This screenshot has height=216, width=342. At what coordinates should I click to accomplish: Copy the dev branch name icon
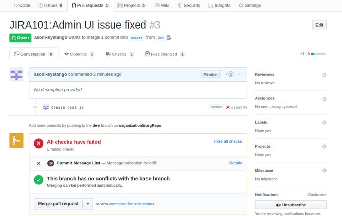tap(169, 37)
